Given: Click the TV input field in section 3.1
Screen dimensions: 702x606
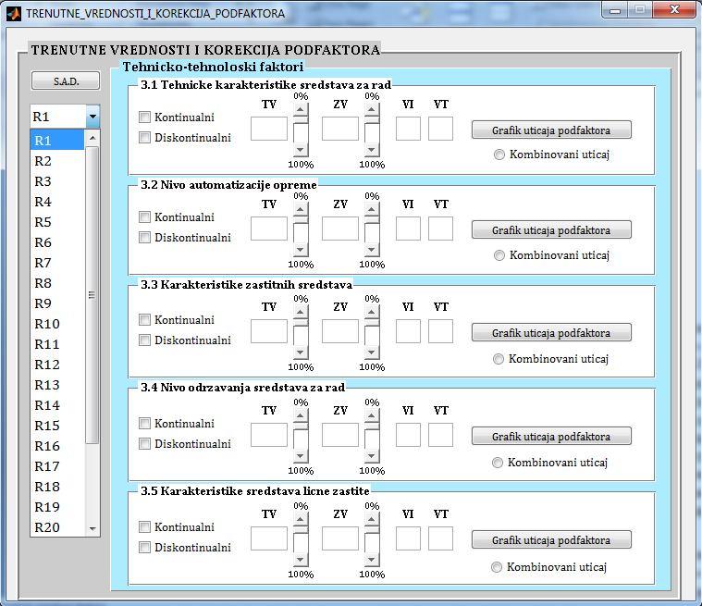Looking at the screenshot, I should tap(269, 129).
